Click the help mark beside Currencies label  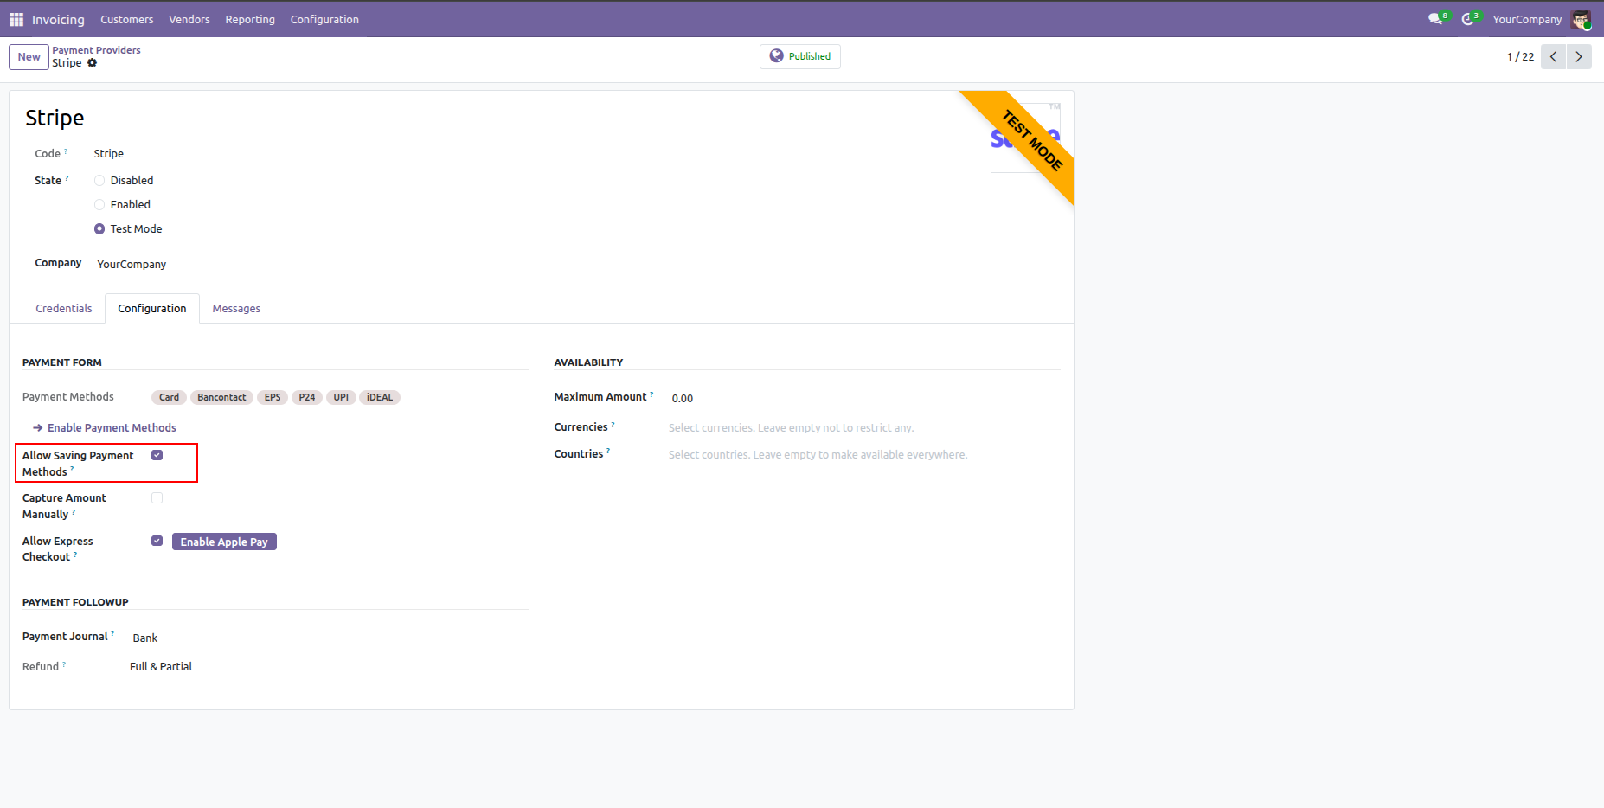(x=613, y=425)
